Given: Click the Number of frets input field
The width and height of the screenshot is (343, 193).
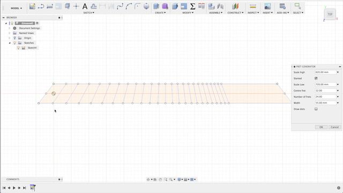Looking at the screenshot, I should tap(325, 96).
